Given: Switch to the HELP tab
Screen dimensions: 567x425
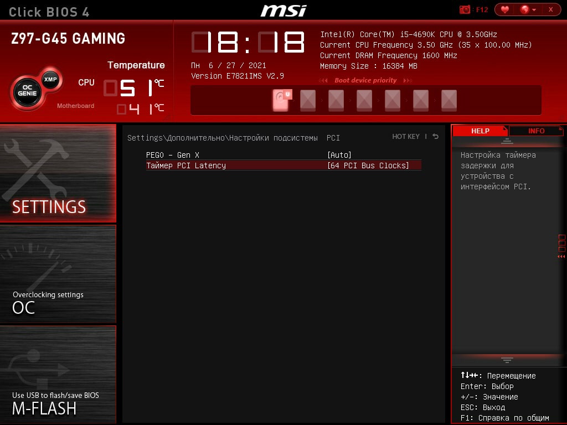Looking at the screenshot, I should tap(480, 131).
